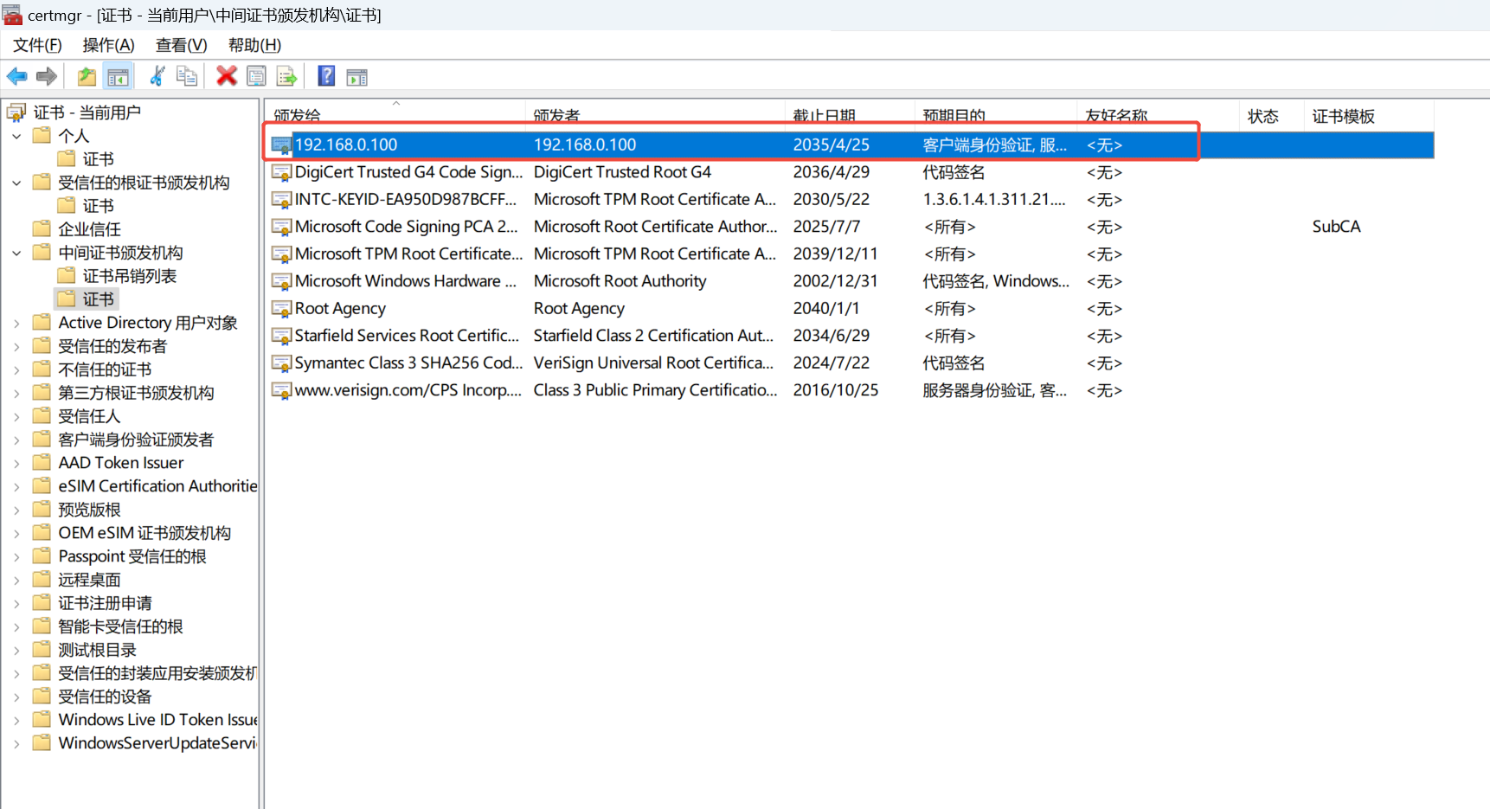Click Microsoft Windows Hardware row name

[x=405, y=281]
